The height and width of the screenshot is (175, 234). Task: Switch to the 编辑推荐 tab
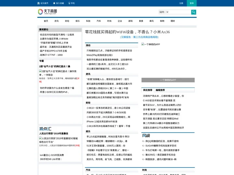160,90
